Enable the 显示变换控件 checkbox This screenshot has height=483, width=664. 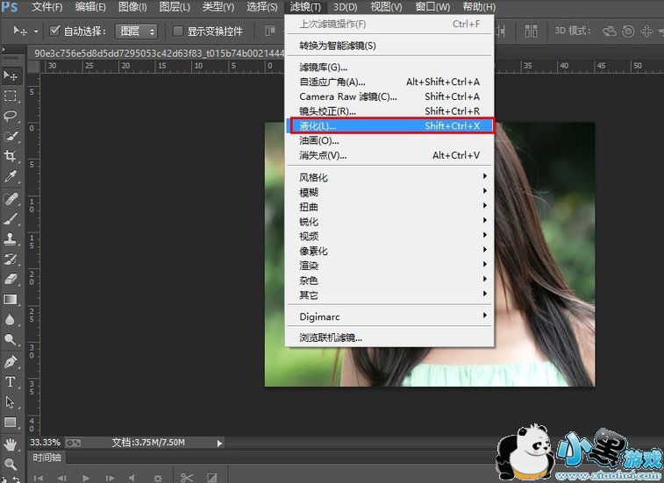178,32
